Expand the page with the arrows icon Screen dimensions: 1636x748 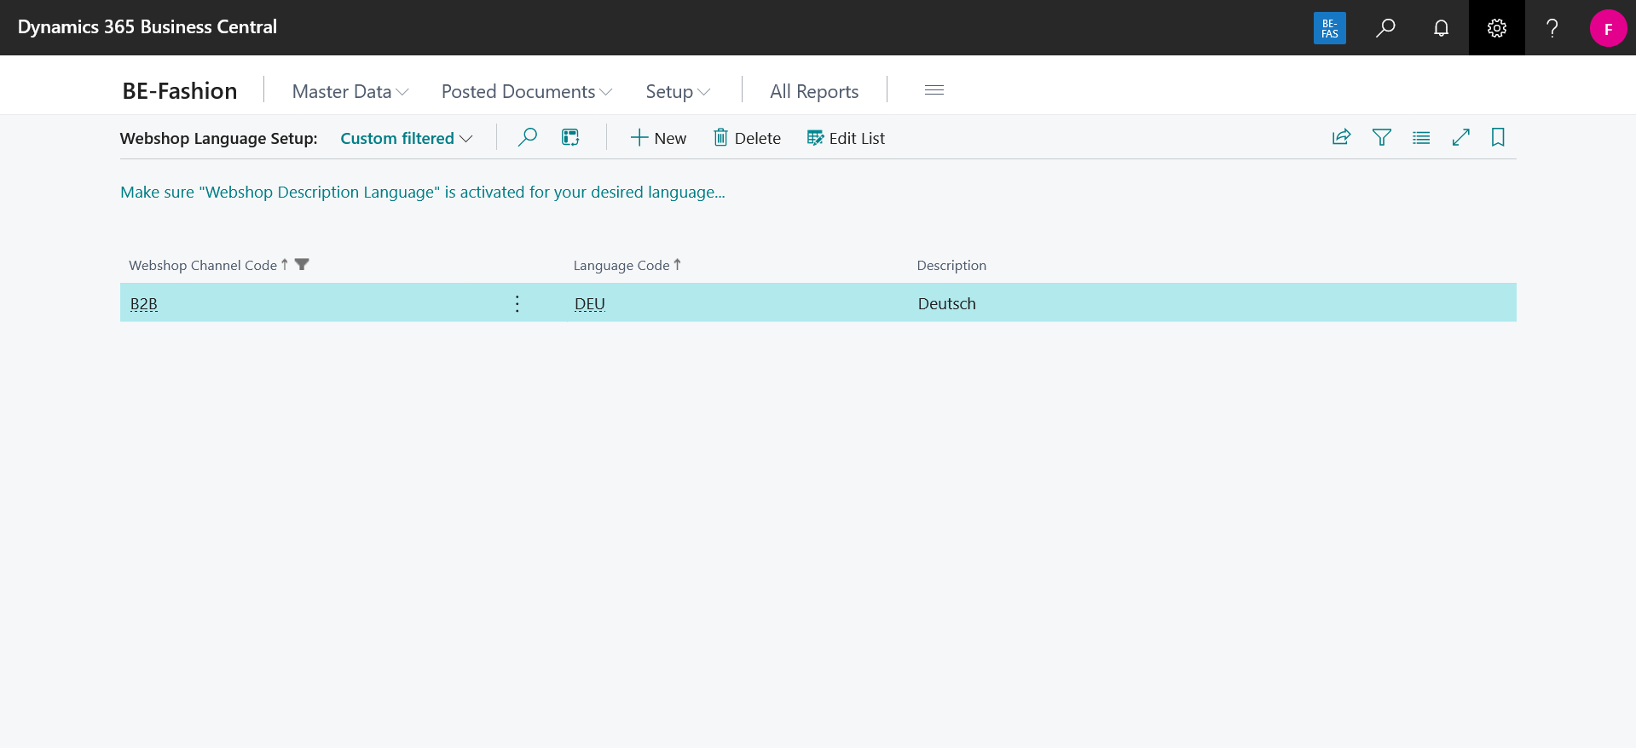point(1460,137)
